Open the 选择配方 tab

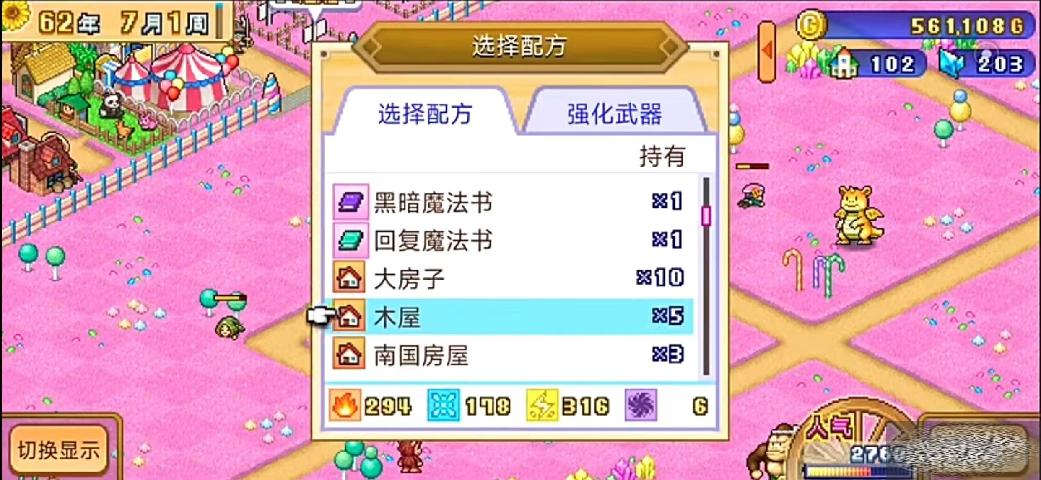(x=425, y=113)
